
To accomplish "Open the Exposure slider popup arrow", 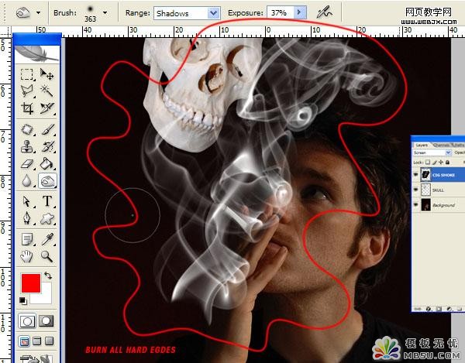I will click(x=299, y=12).
